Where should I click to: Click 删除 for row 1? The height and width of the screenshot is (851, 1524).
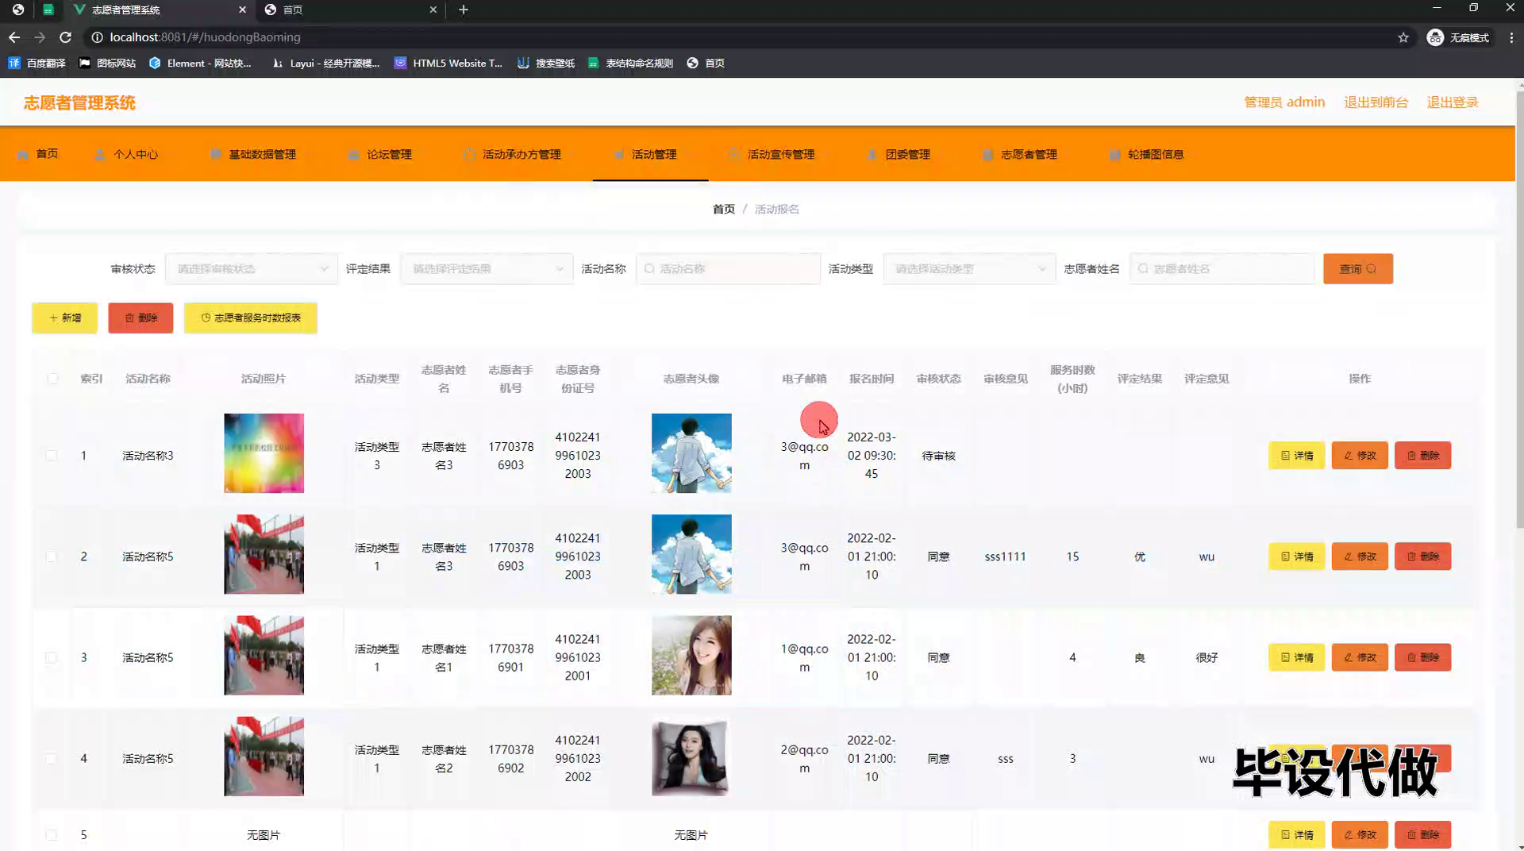1422,456
